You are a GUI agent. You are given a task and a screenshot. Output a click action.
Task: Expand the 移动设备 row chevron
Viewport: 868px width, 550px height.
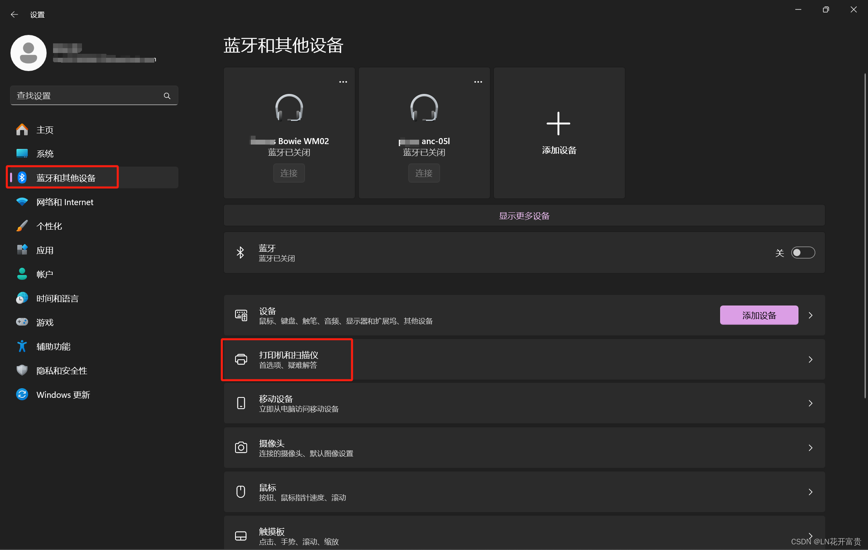click(x=811, y=403)
